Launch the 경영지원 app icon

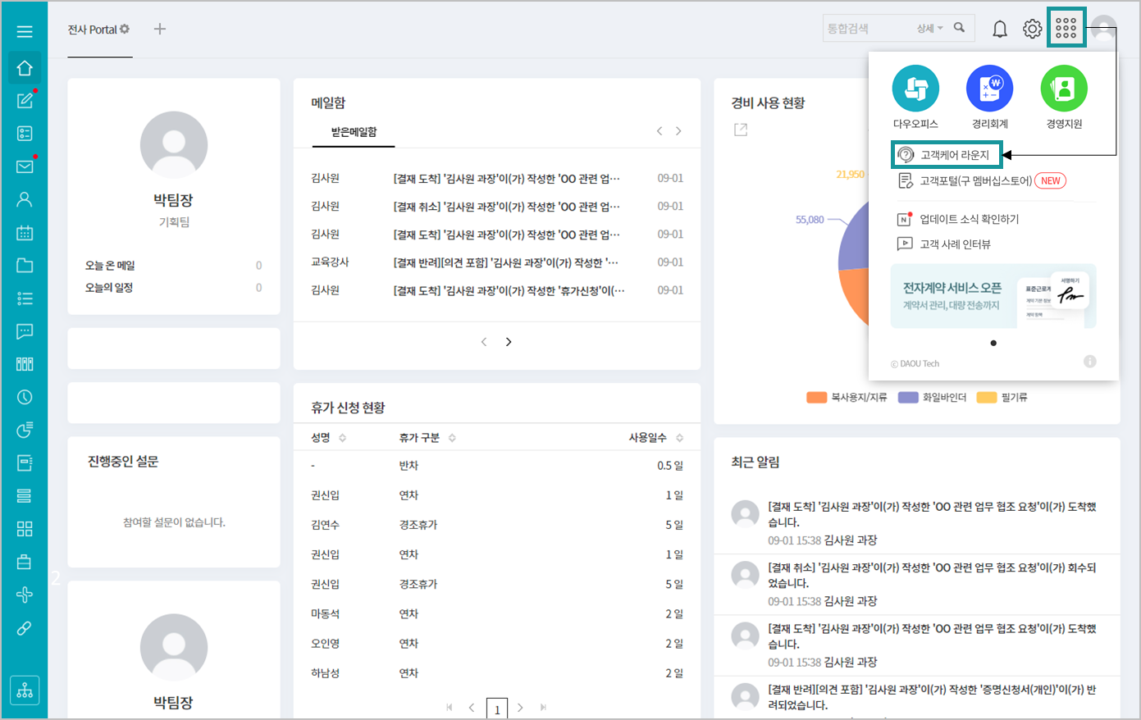[x=1064, y=89]
